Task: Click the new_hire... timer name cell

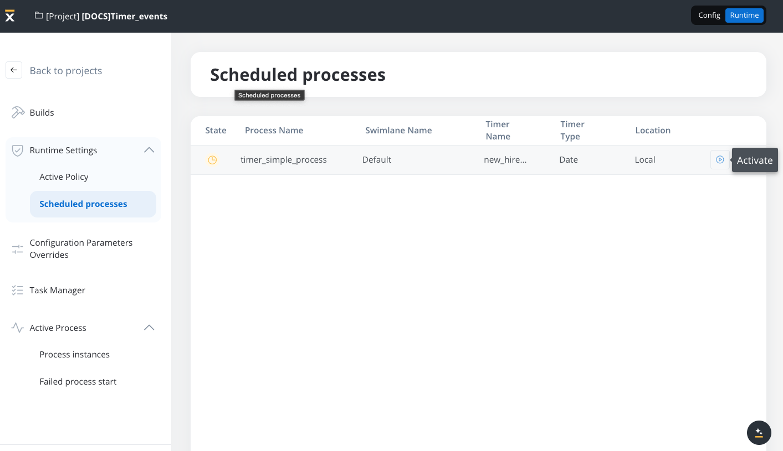Action: [x=505, y=160]
